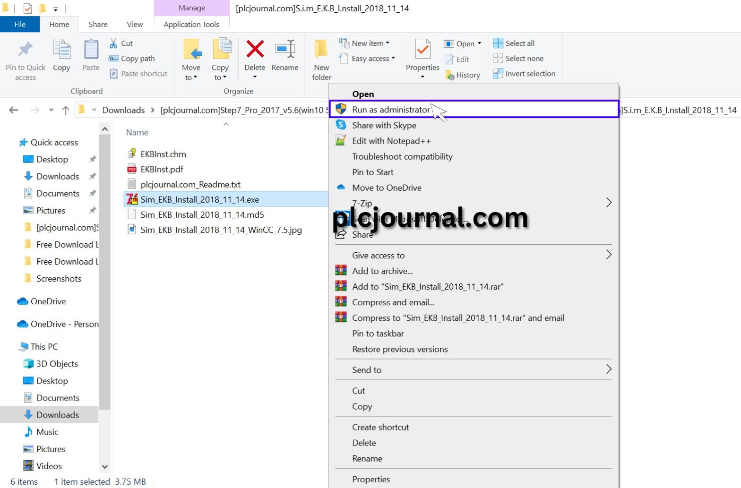Open the Send to submenu
741x488 pixels.
click(474, 370)
